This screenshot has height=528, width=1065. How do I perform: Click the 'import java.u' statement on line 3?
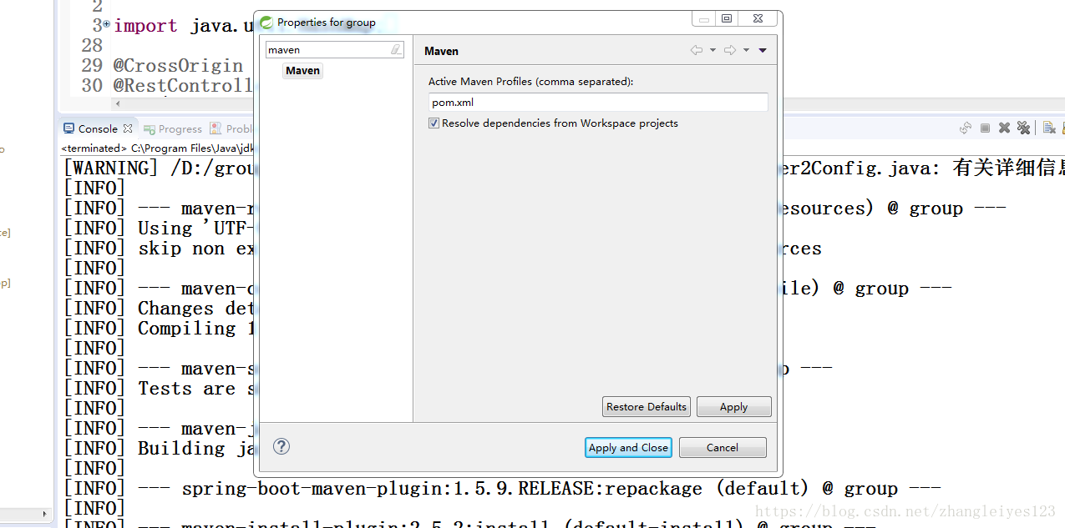tap(183, 25)
